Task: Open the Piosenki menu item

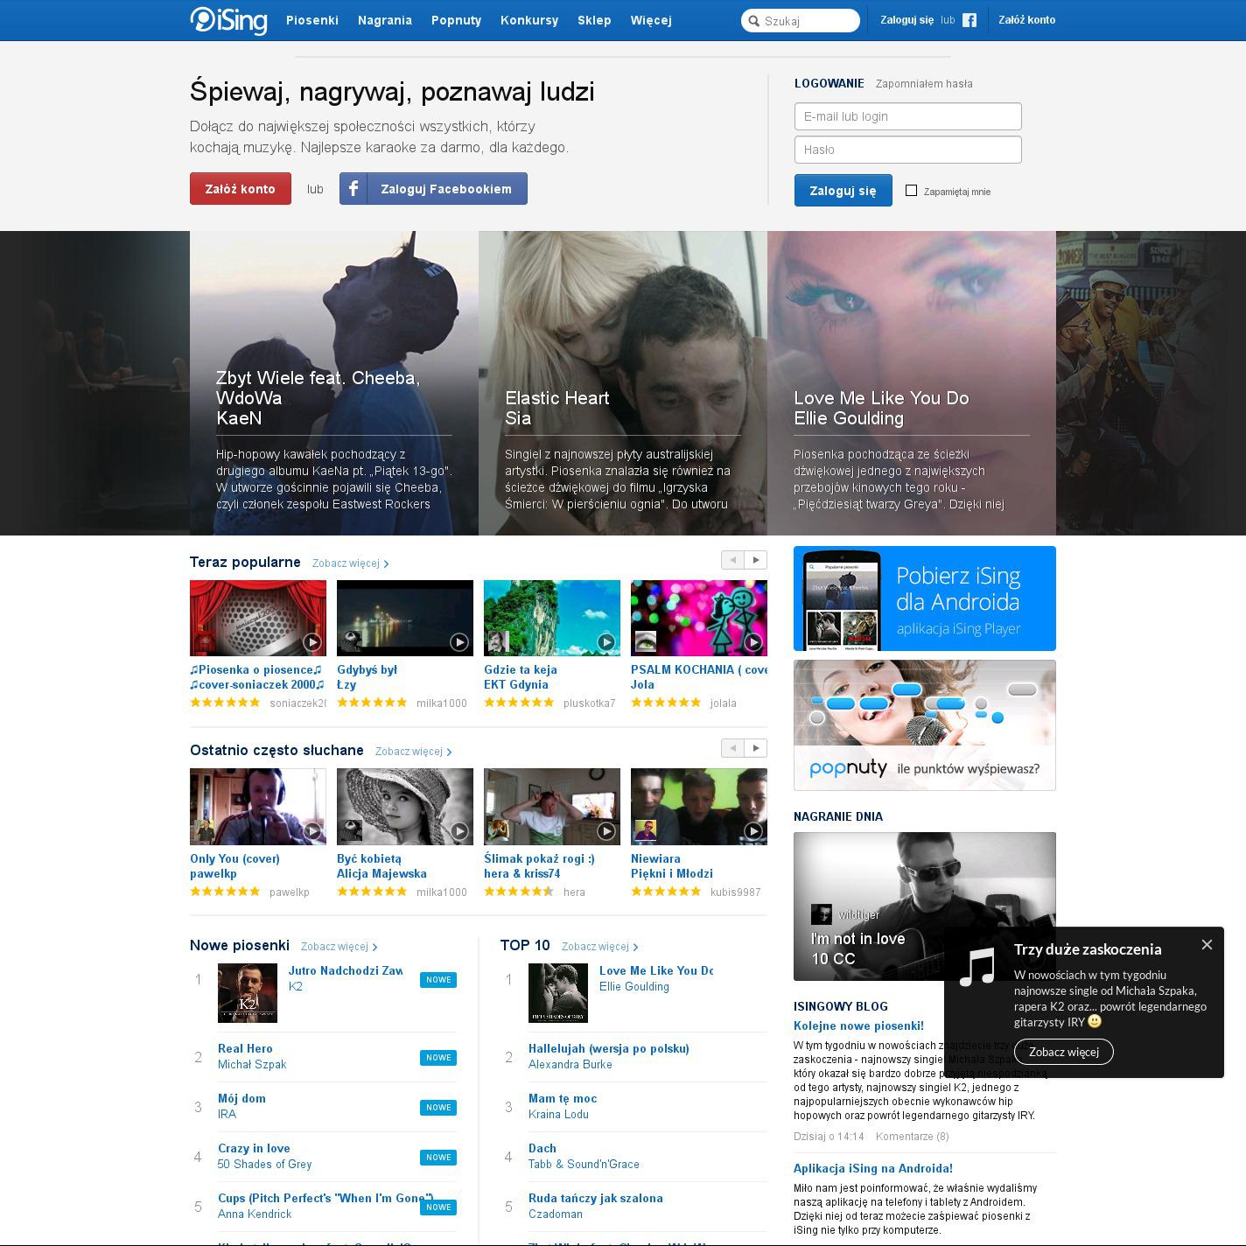Action: click(x=311, y=20)
